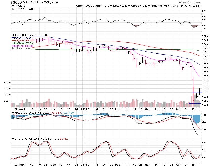Click the Volume histogram icon in legend

click(12, 49)
